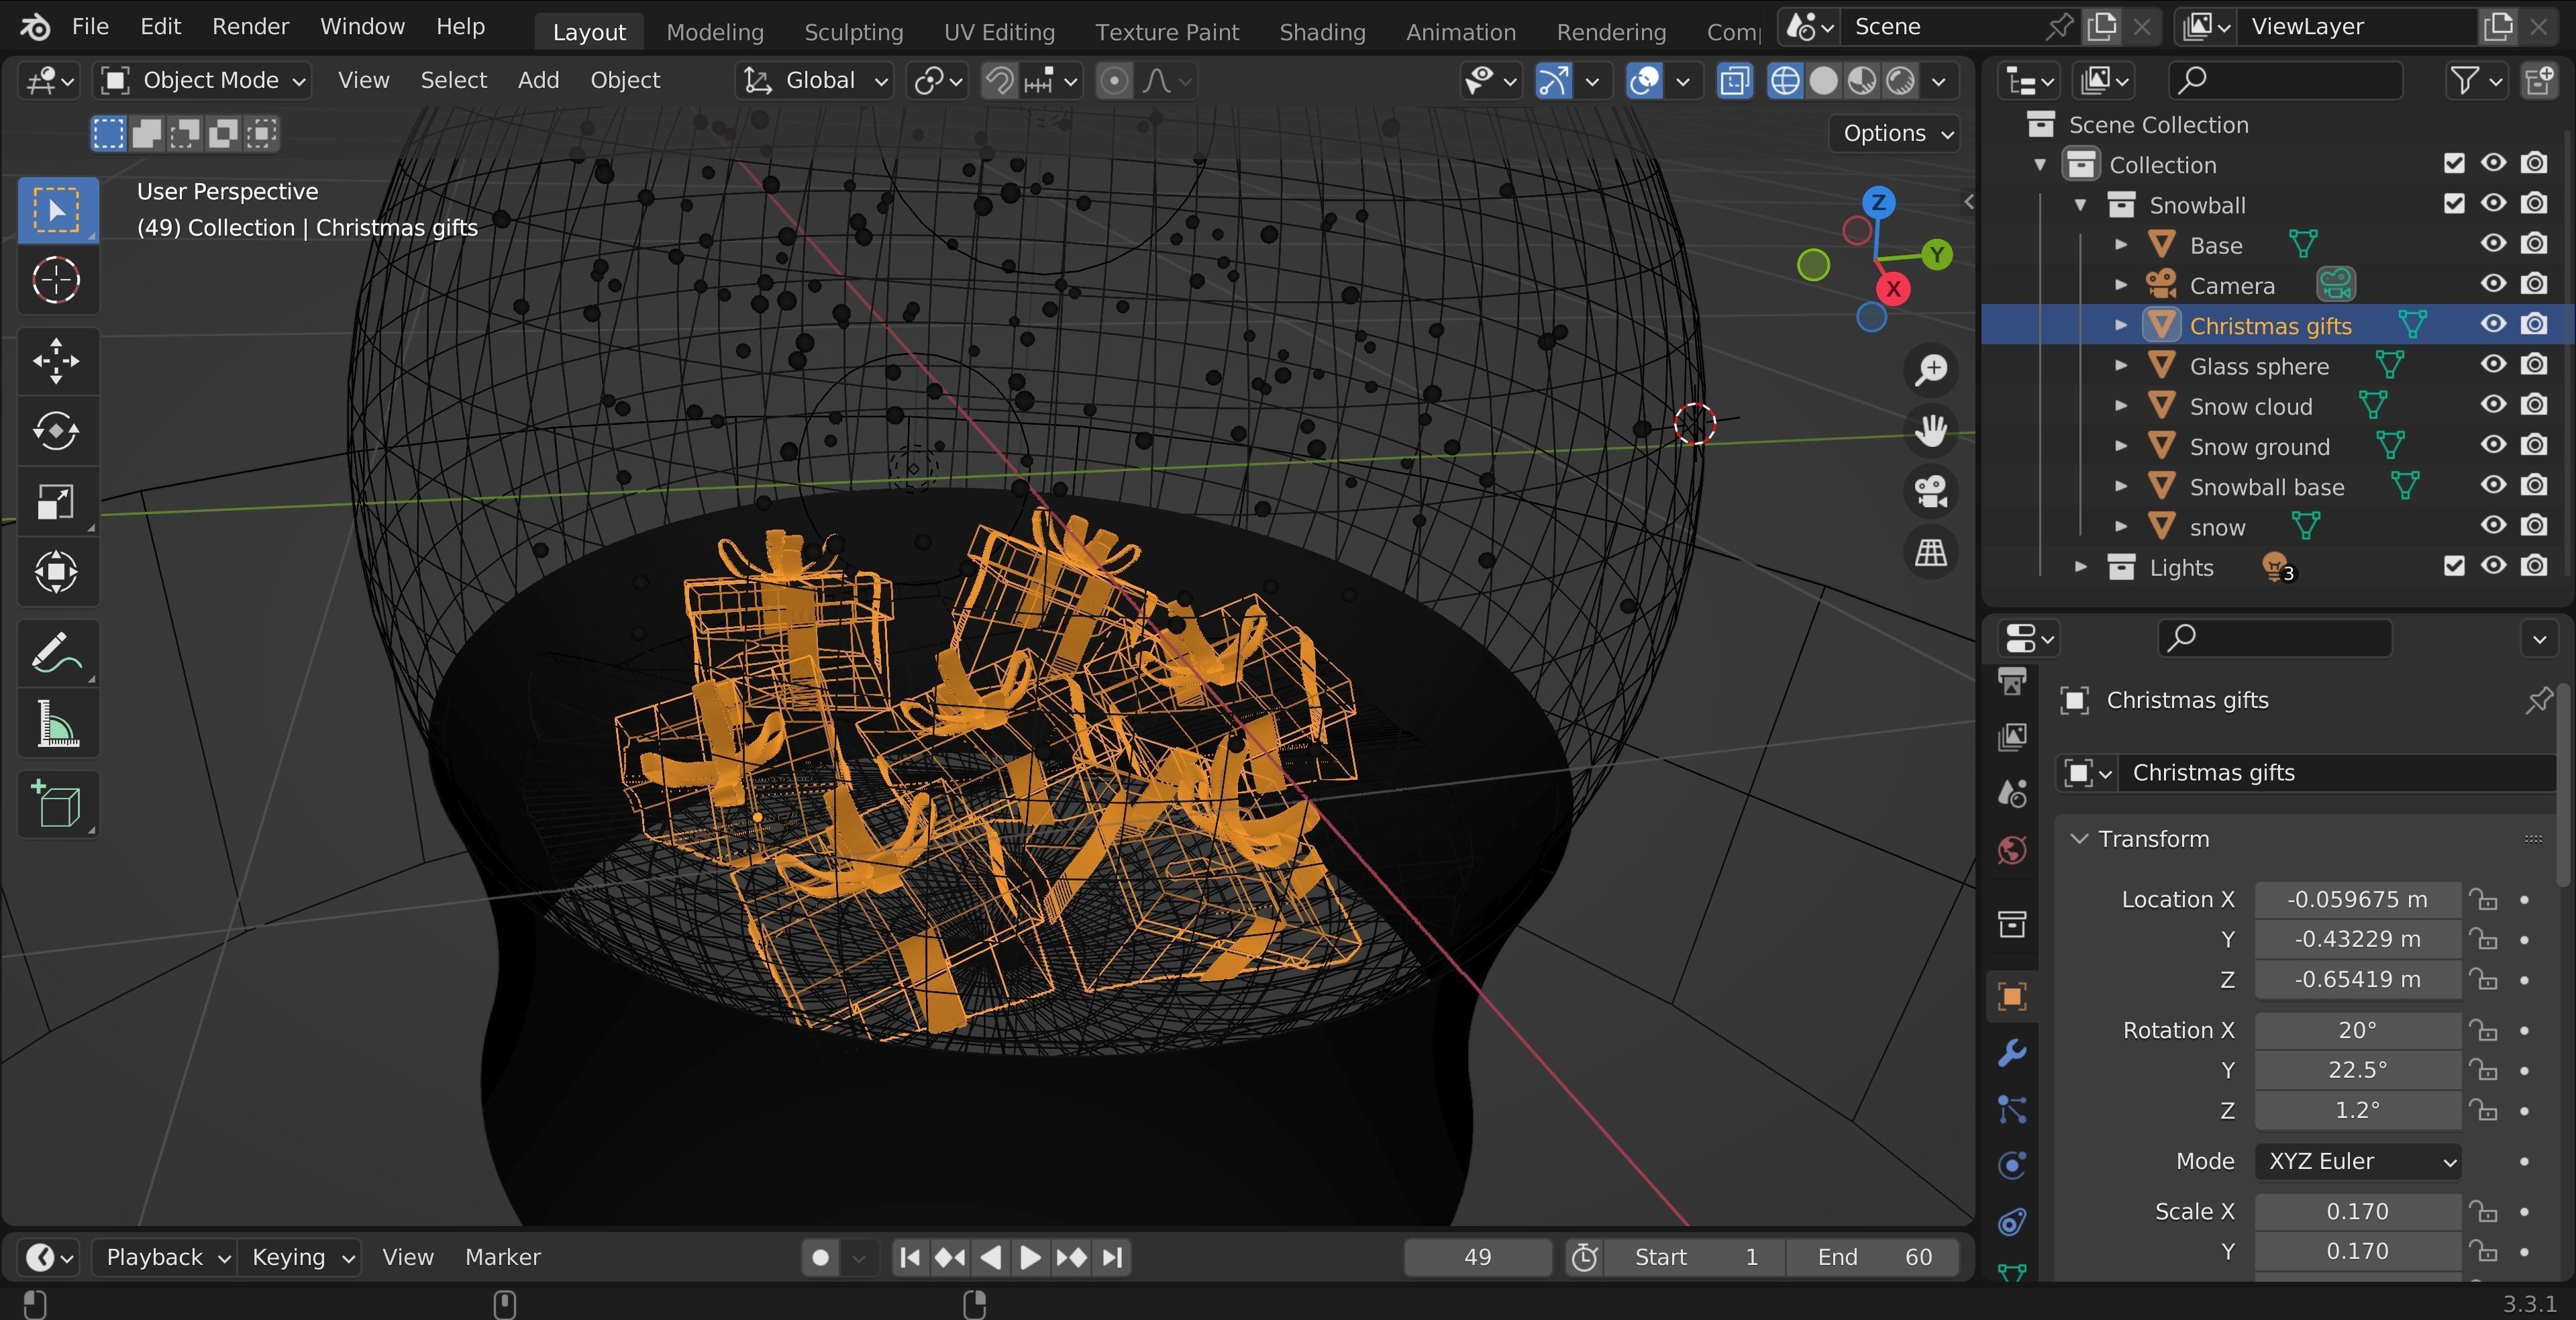The image size is (2576, 1320).
Task: Open the World properties tab
Action: pos(2012,850)
